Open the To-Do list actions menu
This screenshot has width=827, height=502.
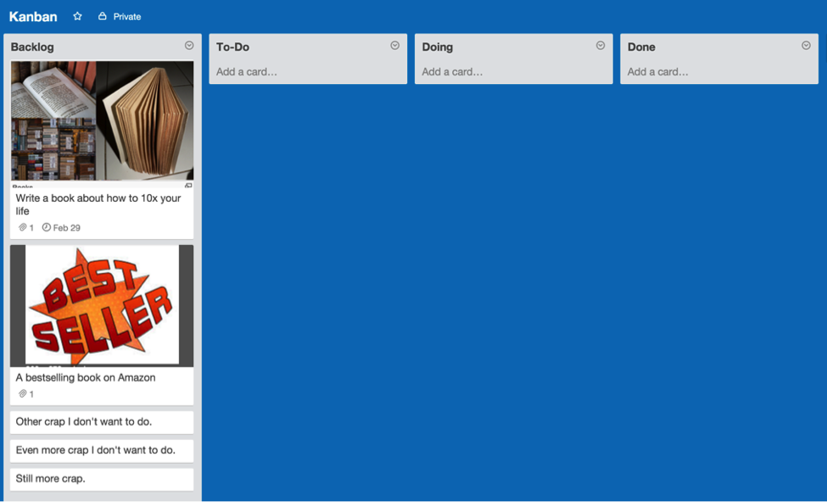click(394, 46)
